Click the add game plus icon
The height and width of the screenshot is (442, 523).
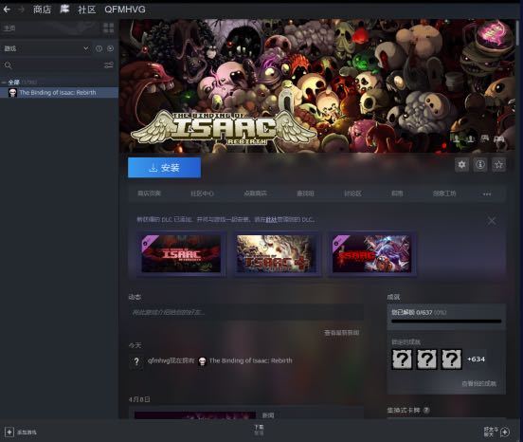pyautogui.click(x=9, y=432)
